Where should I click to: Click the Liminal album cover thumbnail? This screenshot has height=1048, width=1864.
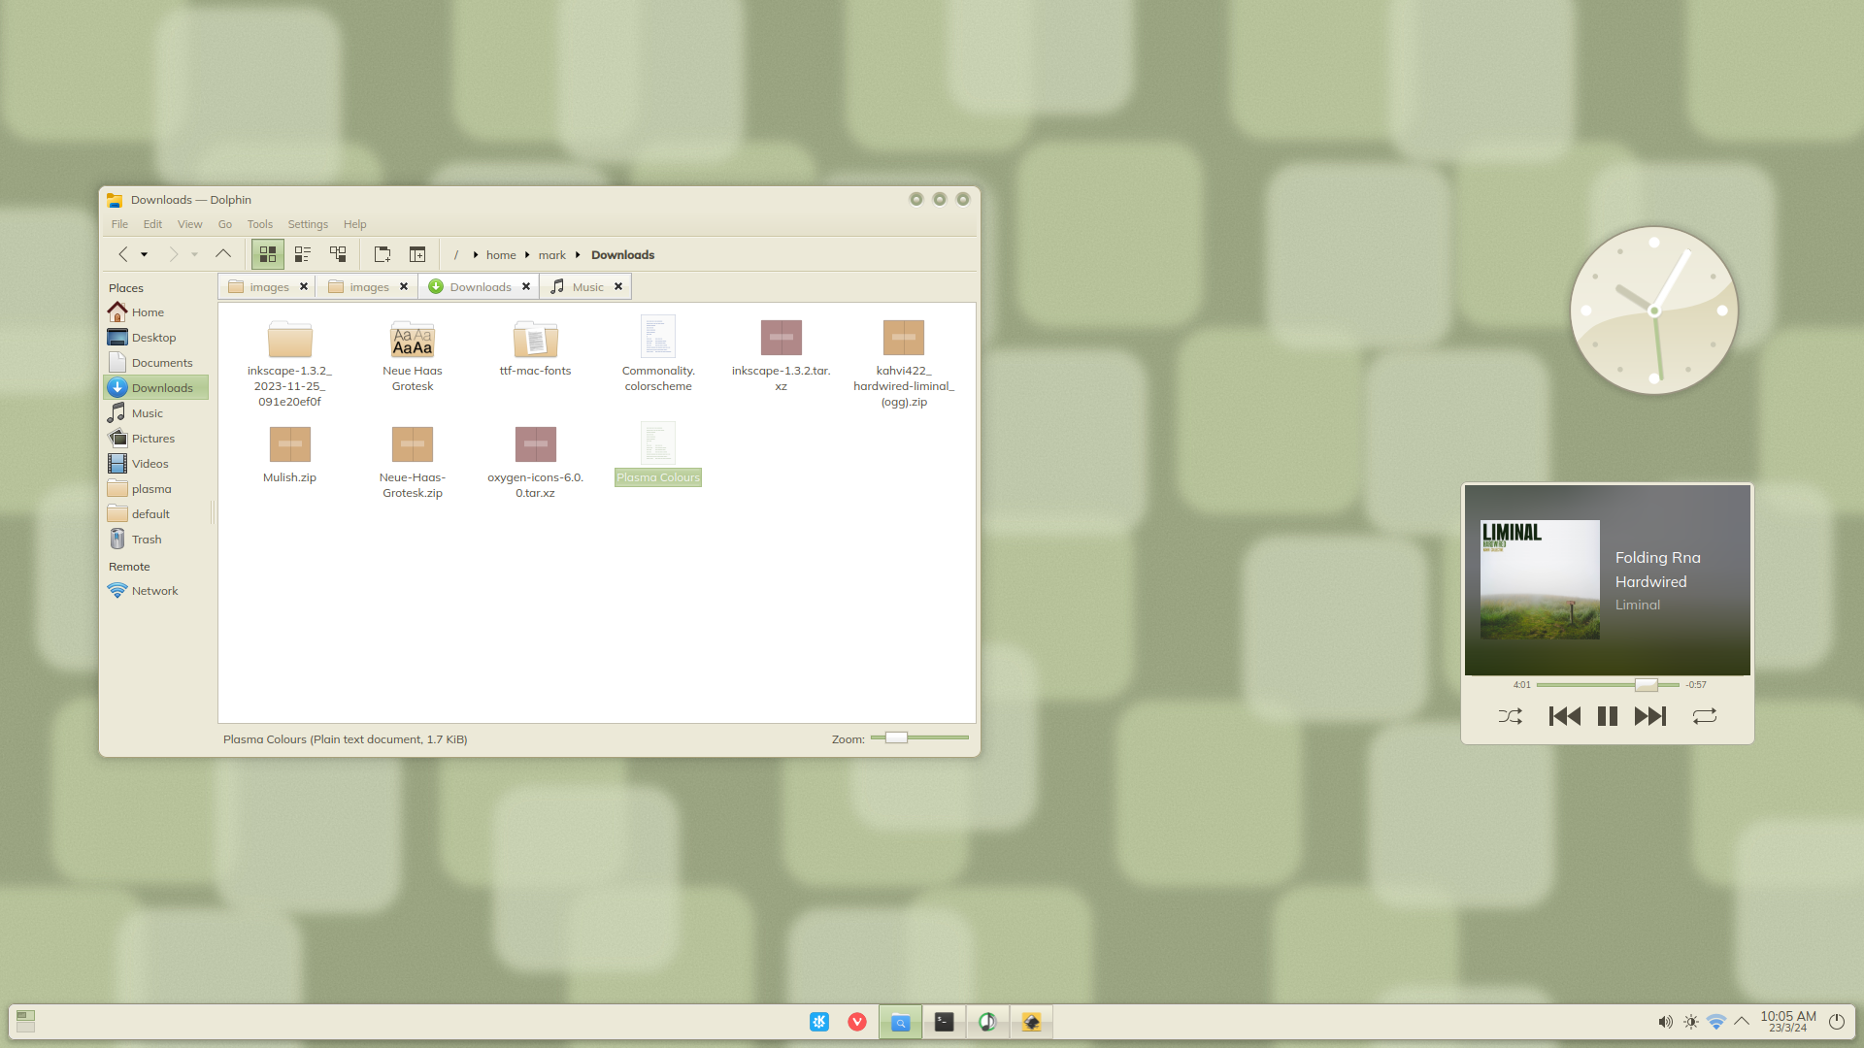(x=1540, y=579)
